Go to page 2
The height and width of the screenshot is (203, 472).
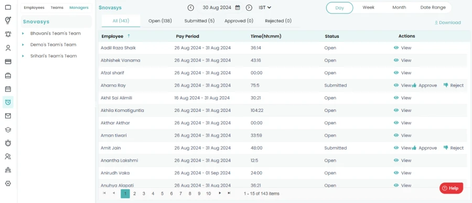135,194
